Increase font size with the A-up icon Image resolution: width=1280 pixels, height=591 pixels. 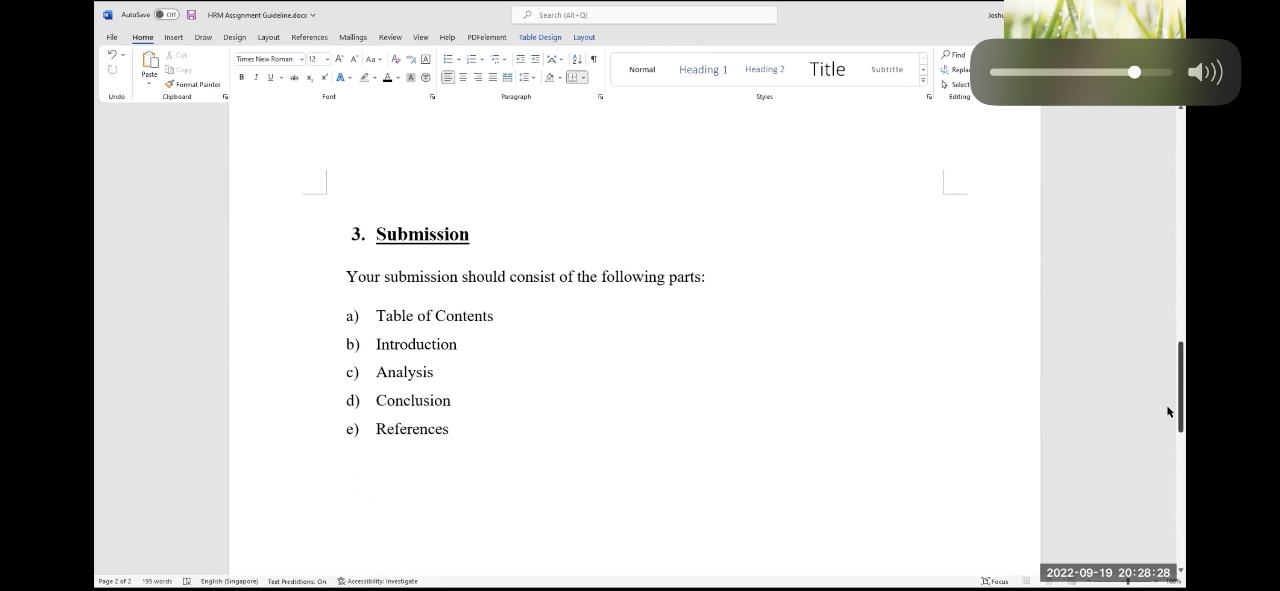(340, 59)
